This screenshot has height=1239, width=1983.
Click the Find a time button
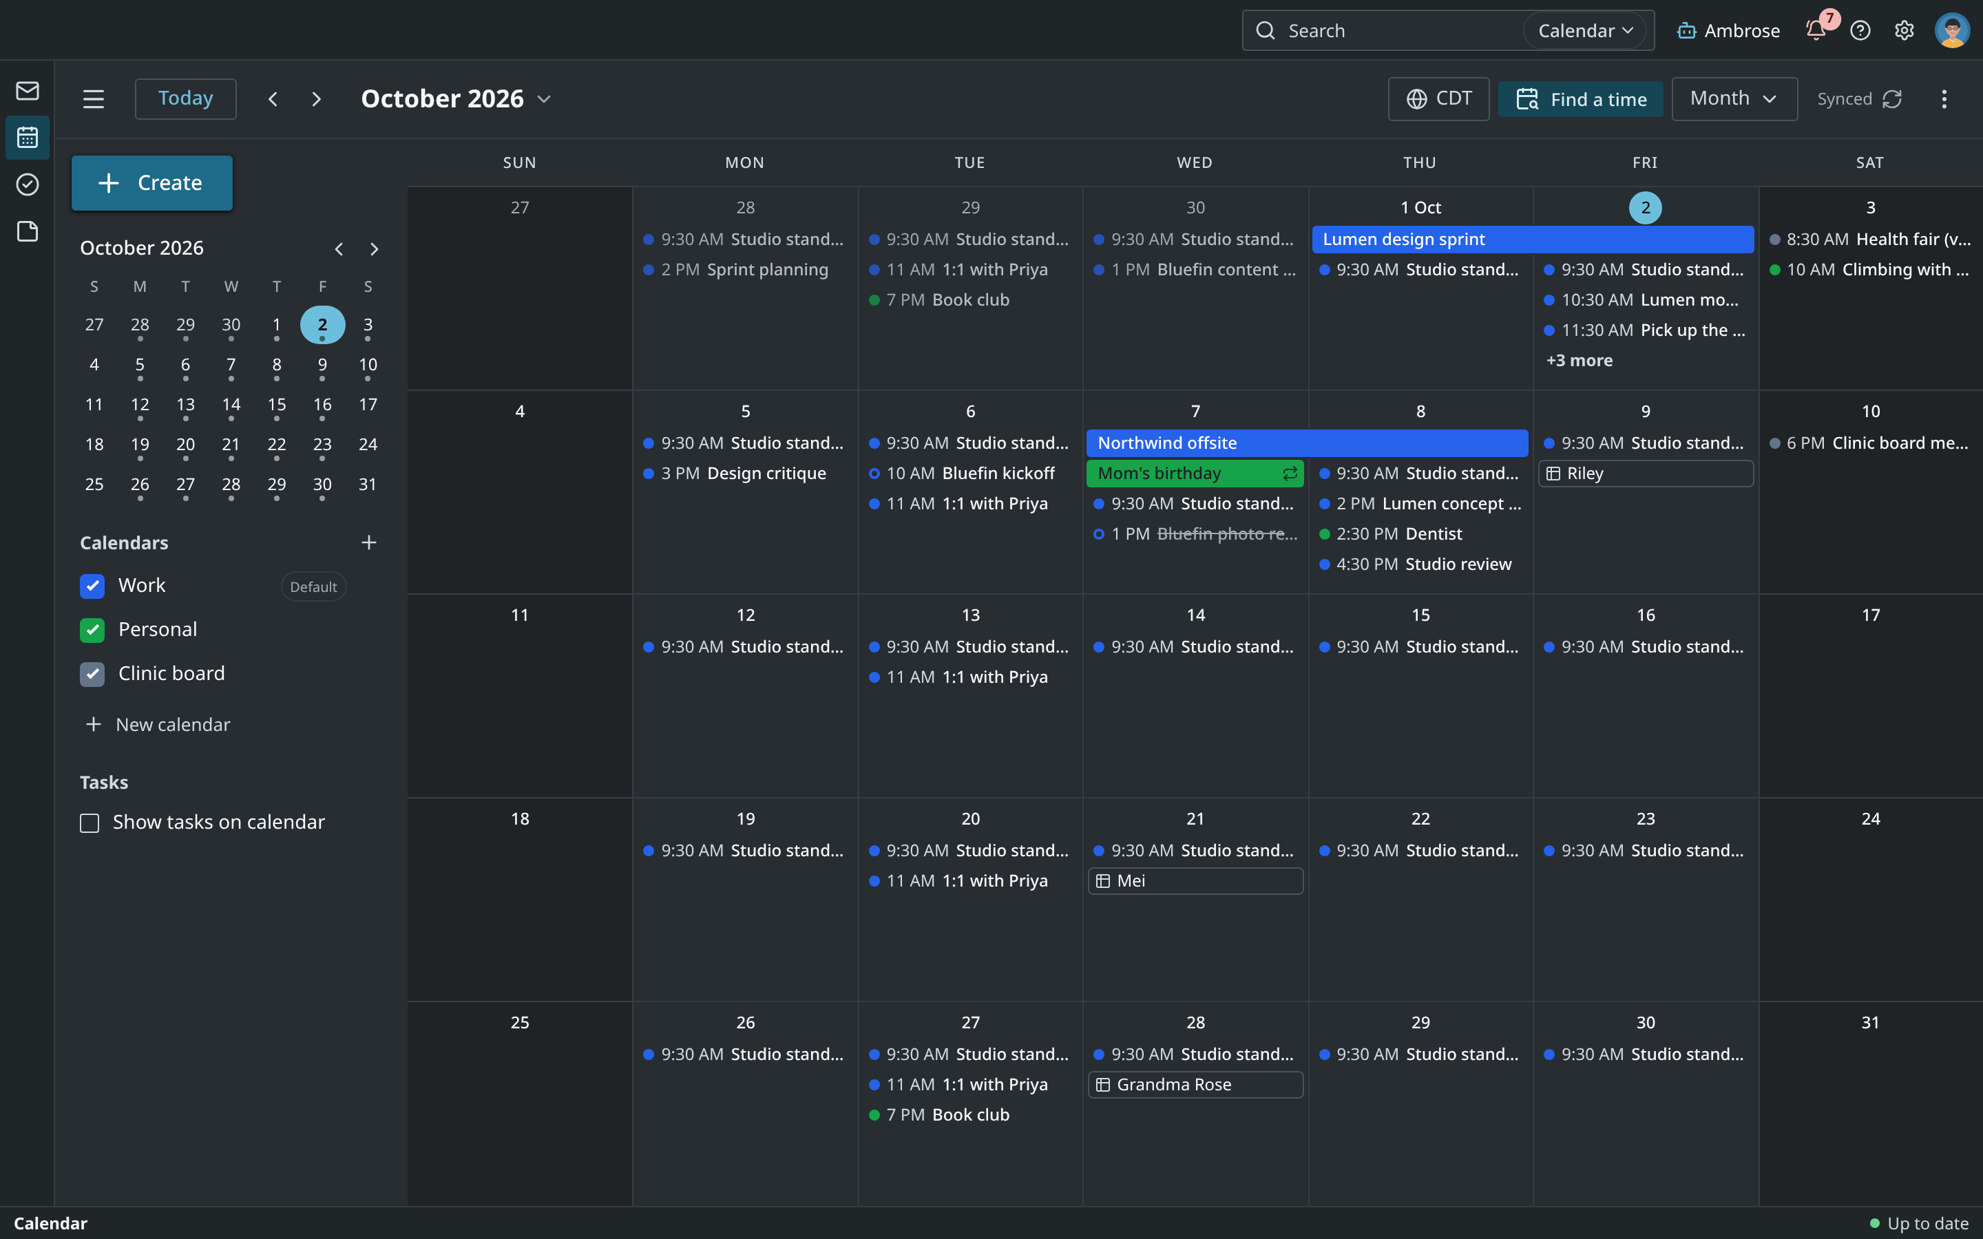pos(1580,99)
